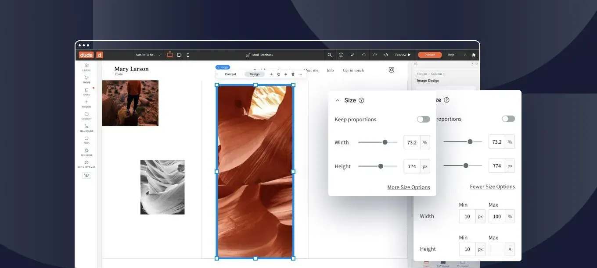The image size is (597, 268).
Task: Click the orange d icon beside duda logo
Action: (100, 55)
